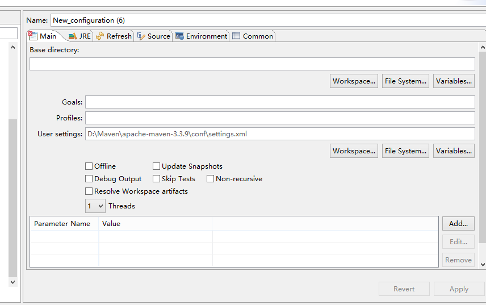Click the left panel scroll down arrow
Image resolution: width=486 pixels, height=305 pixels.
coord(12,282)
